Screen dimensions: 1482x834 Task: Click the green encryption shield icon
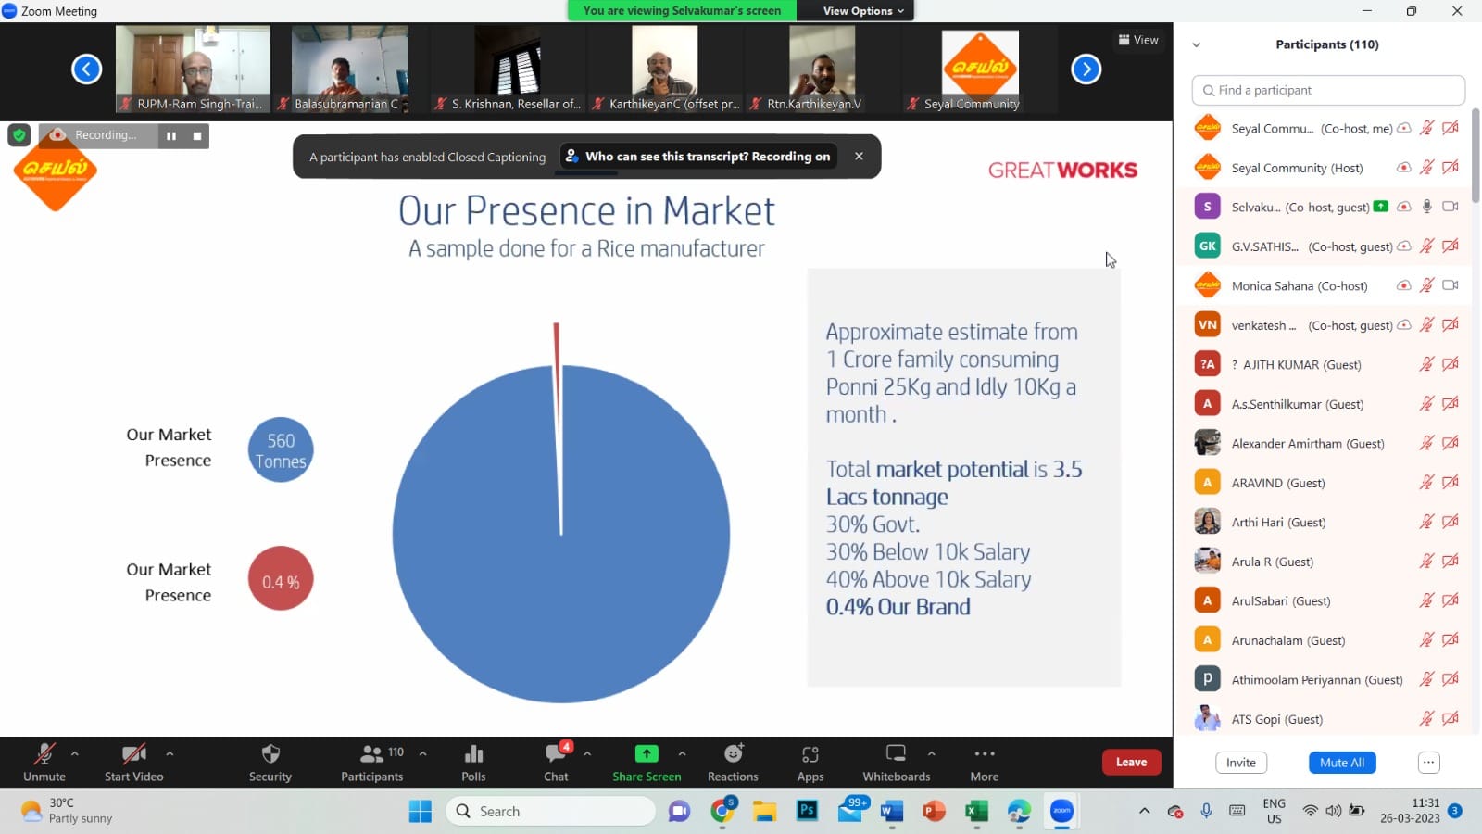pyautogui.click(x=19, y=135)
